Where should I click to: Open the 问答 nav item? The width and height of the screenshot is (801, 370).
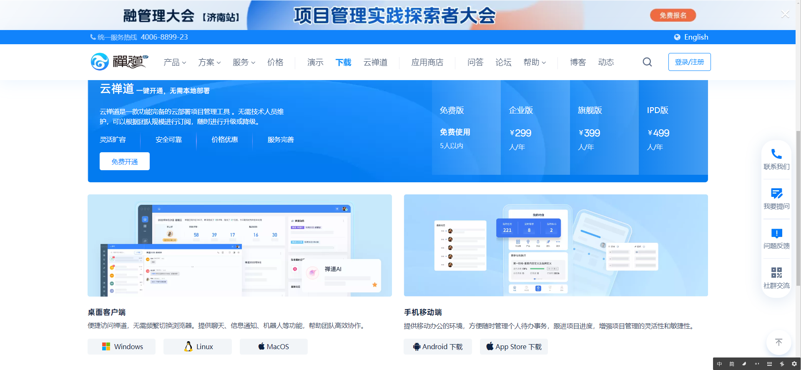click(x=475, y=62)
